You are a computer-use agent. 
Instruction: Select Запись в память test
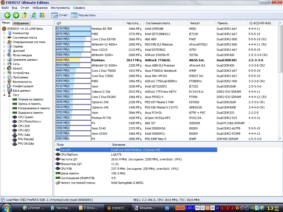(x=29, y=104)
